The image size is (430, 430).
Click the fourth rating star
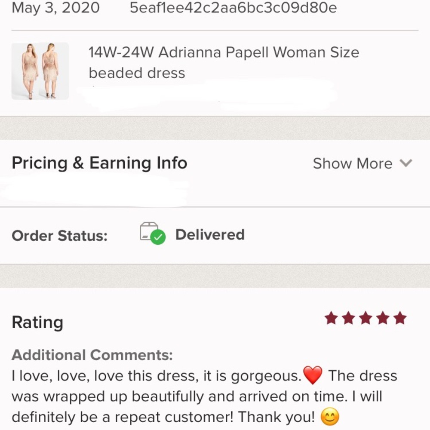point(383,318)
